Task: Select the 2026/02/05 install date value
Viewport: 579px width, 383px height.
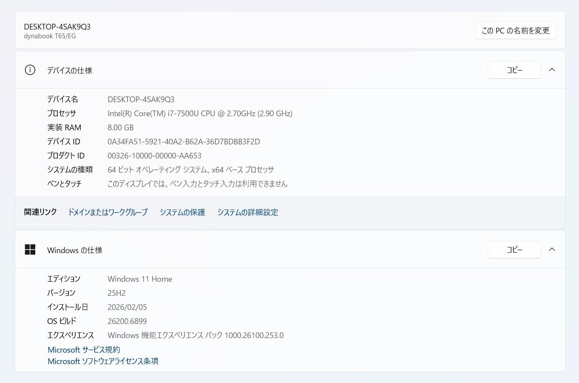Action: [127, 307]
